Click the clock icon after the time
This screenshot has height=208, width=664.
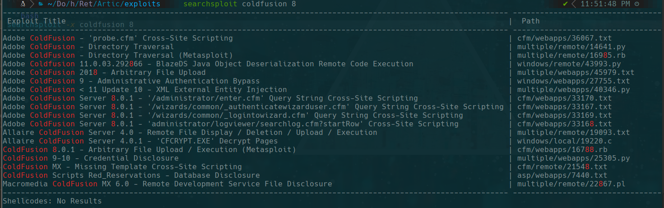[x=637, y=4]
